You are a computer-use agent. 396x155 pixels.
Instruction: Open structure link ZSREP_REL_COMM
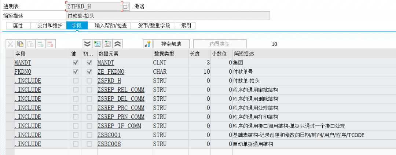pyautogui.click(x=121, y=90)
